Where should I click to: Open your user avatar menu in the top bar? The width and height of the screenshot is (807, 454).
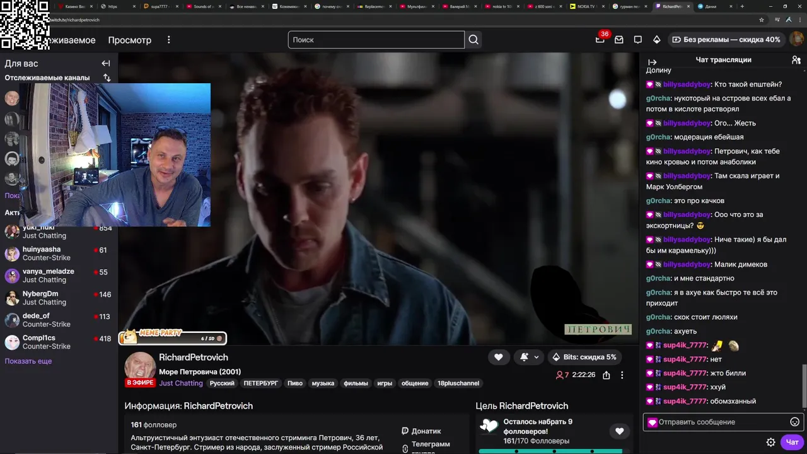pos(796,39)
